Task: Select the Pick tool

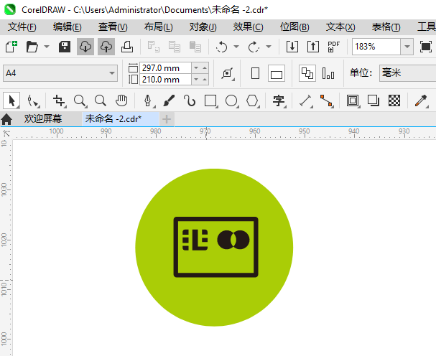Action: click(11, 100)
